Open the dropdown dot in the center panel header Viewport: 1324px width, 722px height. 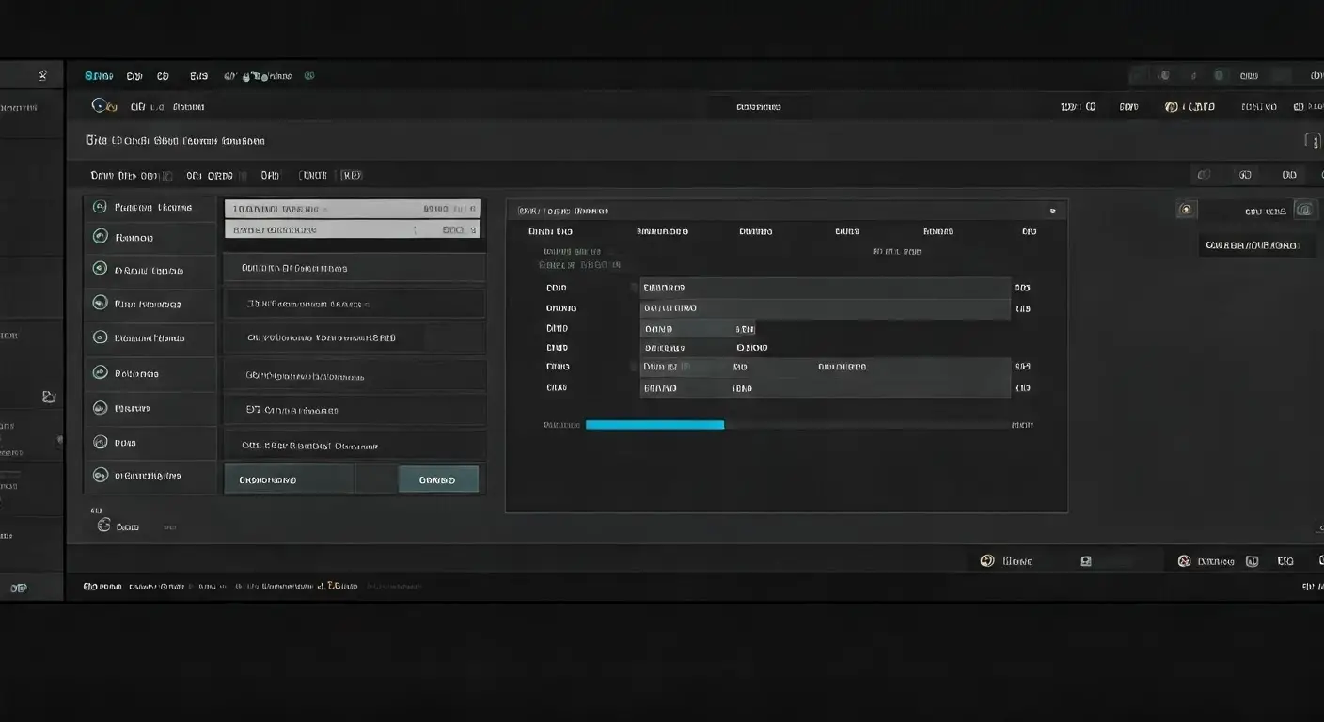[x=1052, y=212]
